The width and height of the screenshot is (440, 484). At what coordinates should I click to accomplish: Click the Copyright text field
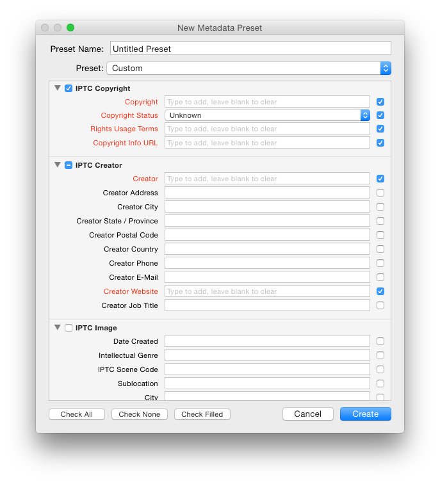[267, 102]
